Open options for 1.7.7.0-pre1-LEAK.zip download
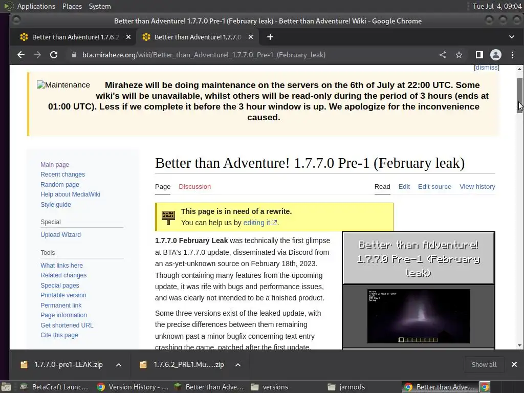The image size is (524, 393). tap(119, 365)
